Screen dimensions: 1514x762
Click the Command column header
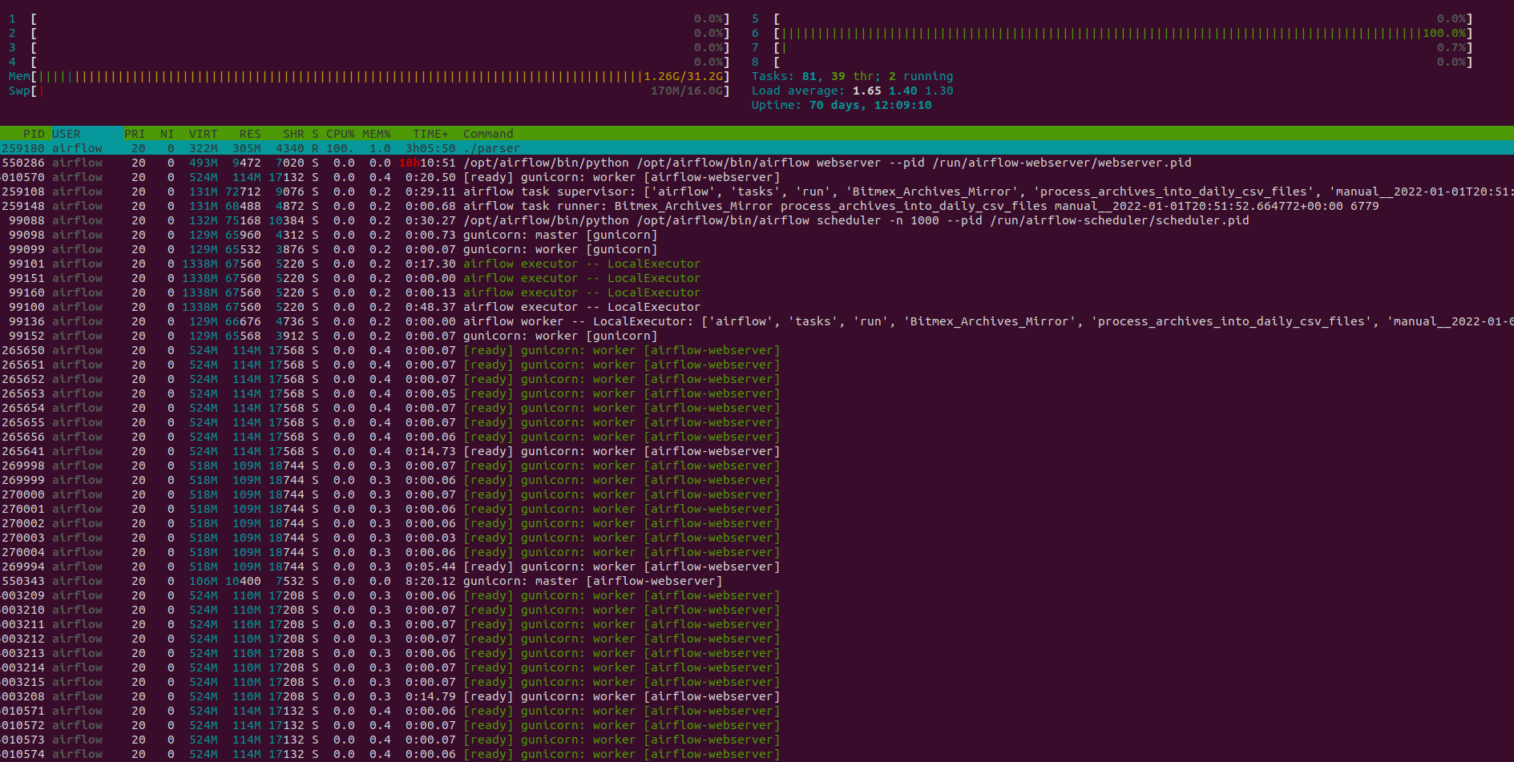pyautogui.click(x=488, y=134)
